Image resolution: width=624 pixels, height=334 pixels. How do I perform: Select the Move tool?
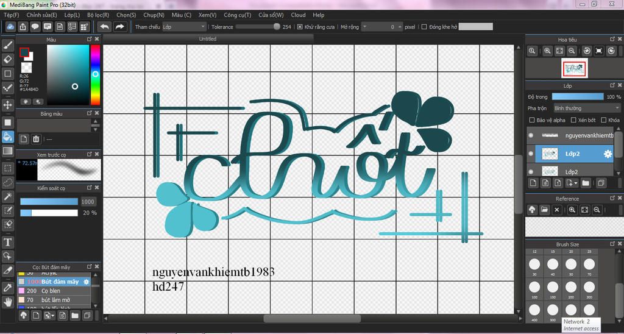tap(7, 105)
